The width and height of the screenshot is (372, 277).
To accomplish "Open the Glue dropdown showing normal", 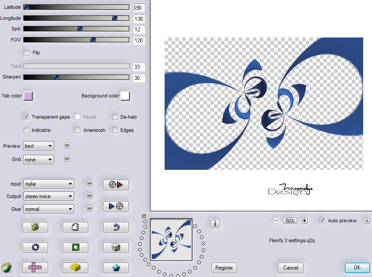I will coord(49,209).
